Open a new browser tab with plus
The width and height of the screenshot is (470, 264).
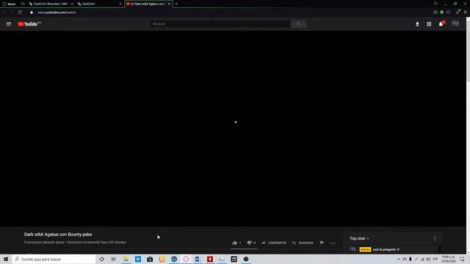176,4
